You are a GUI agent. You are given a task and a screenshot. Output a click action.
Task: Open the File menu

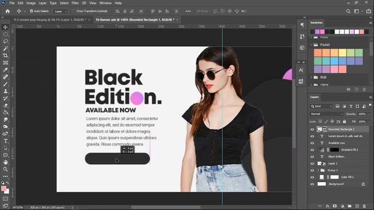pyautogui.click(x=12, y=3)
